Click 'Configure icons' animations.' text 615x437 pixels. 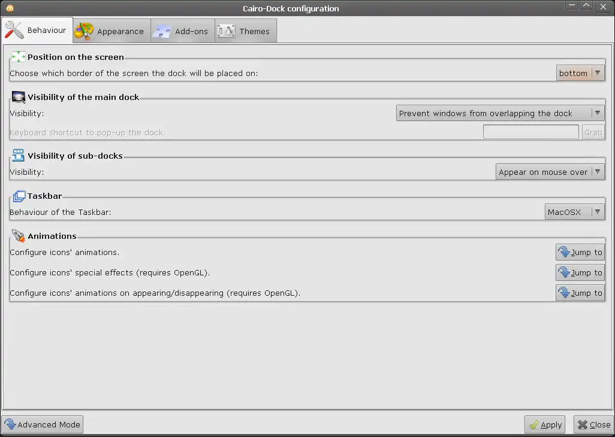pos(64,253)
